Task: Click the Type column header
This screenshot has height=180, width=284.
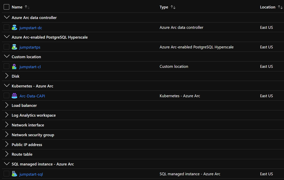Action: (x=164, y=7)
